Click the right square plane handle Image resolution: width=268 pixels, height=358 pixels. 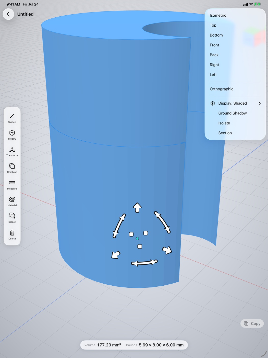coord(146,233)
